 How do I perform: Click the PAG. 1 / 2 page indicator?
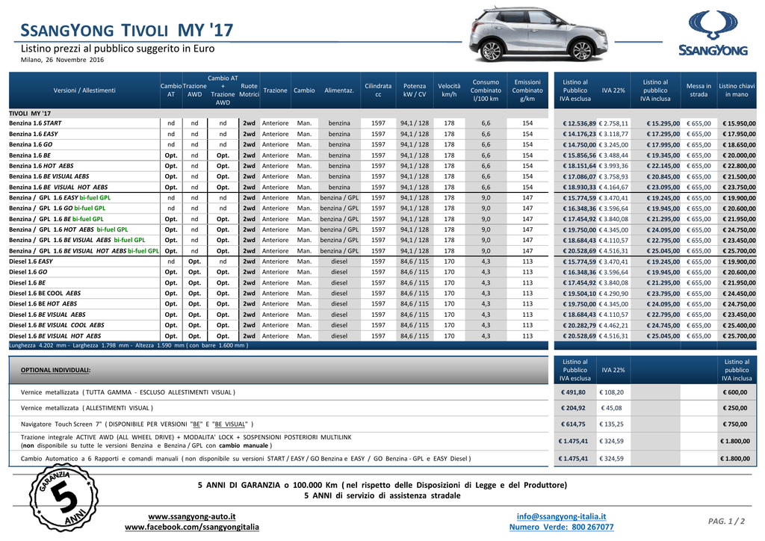pos(726,522)
